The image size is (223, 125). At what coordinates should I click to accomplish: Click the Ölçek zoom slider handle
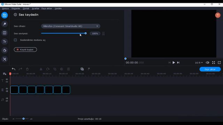[x=23, y=119]
